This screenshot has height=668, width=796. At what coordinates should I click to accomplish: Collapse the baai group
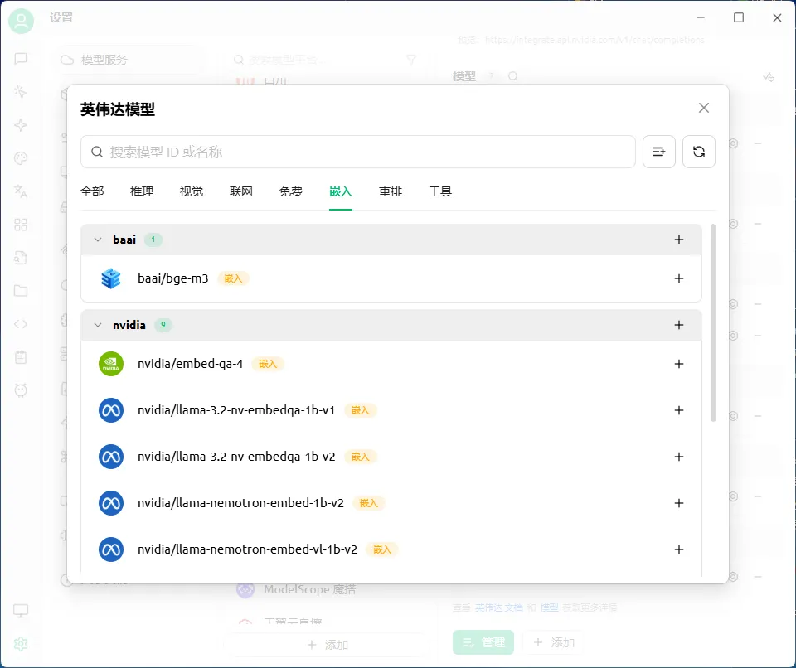tap(98, 240)
